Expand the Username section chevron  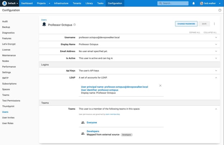216,37
